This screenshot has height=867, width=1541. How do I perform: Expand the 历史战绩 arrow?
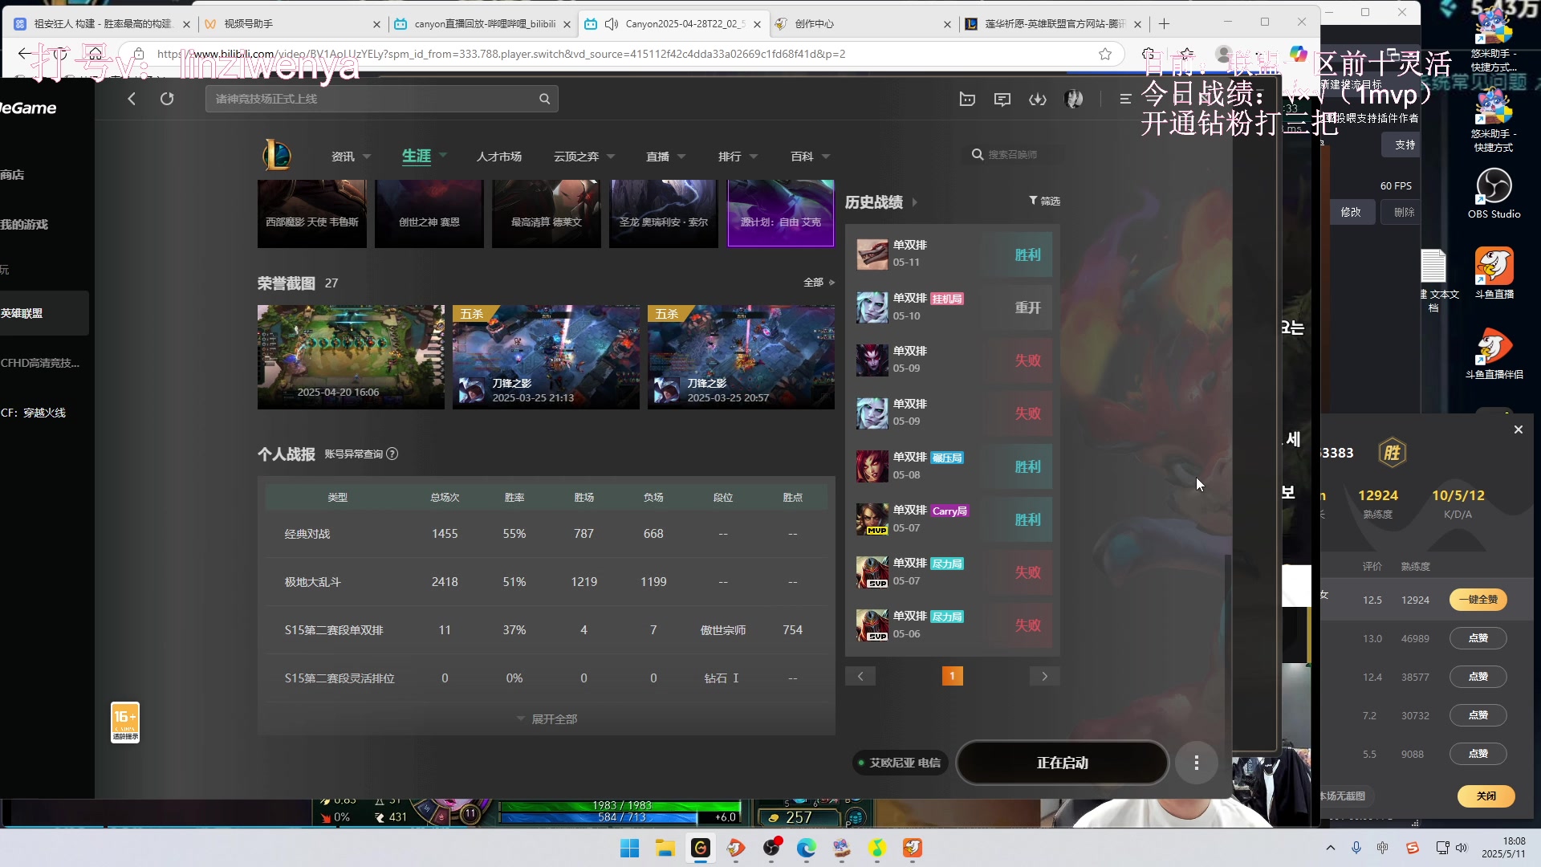point(914,202)
